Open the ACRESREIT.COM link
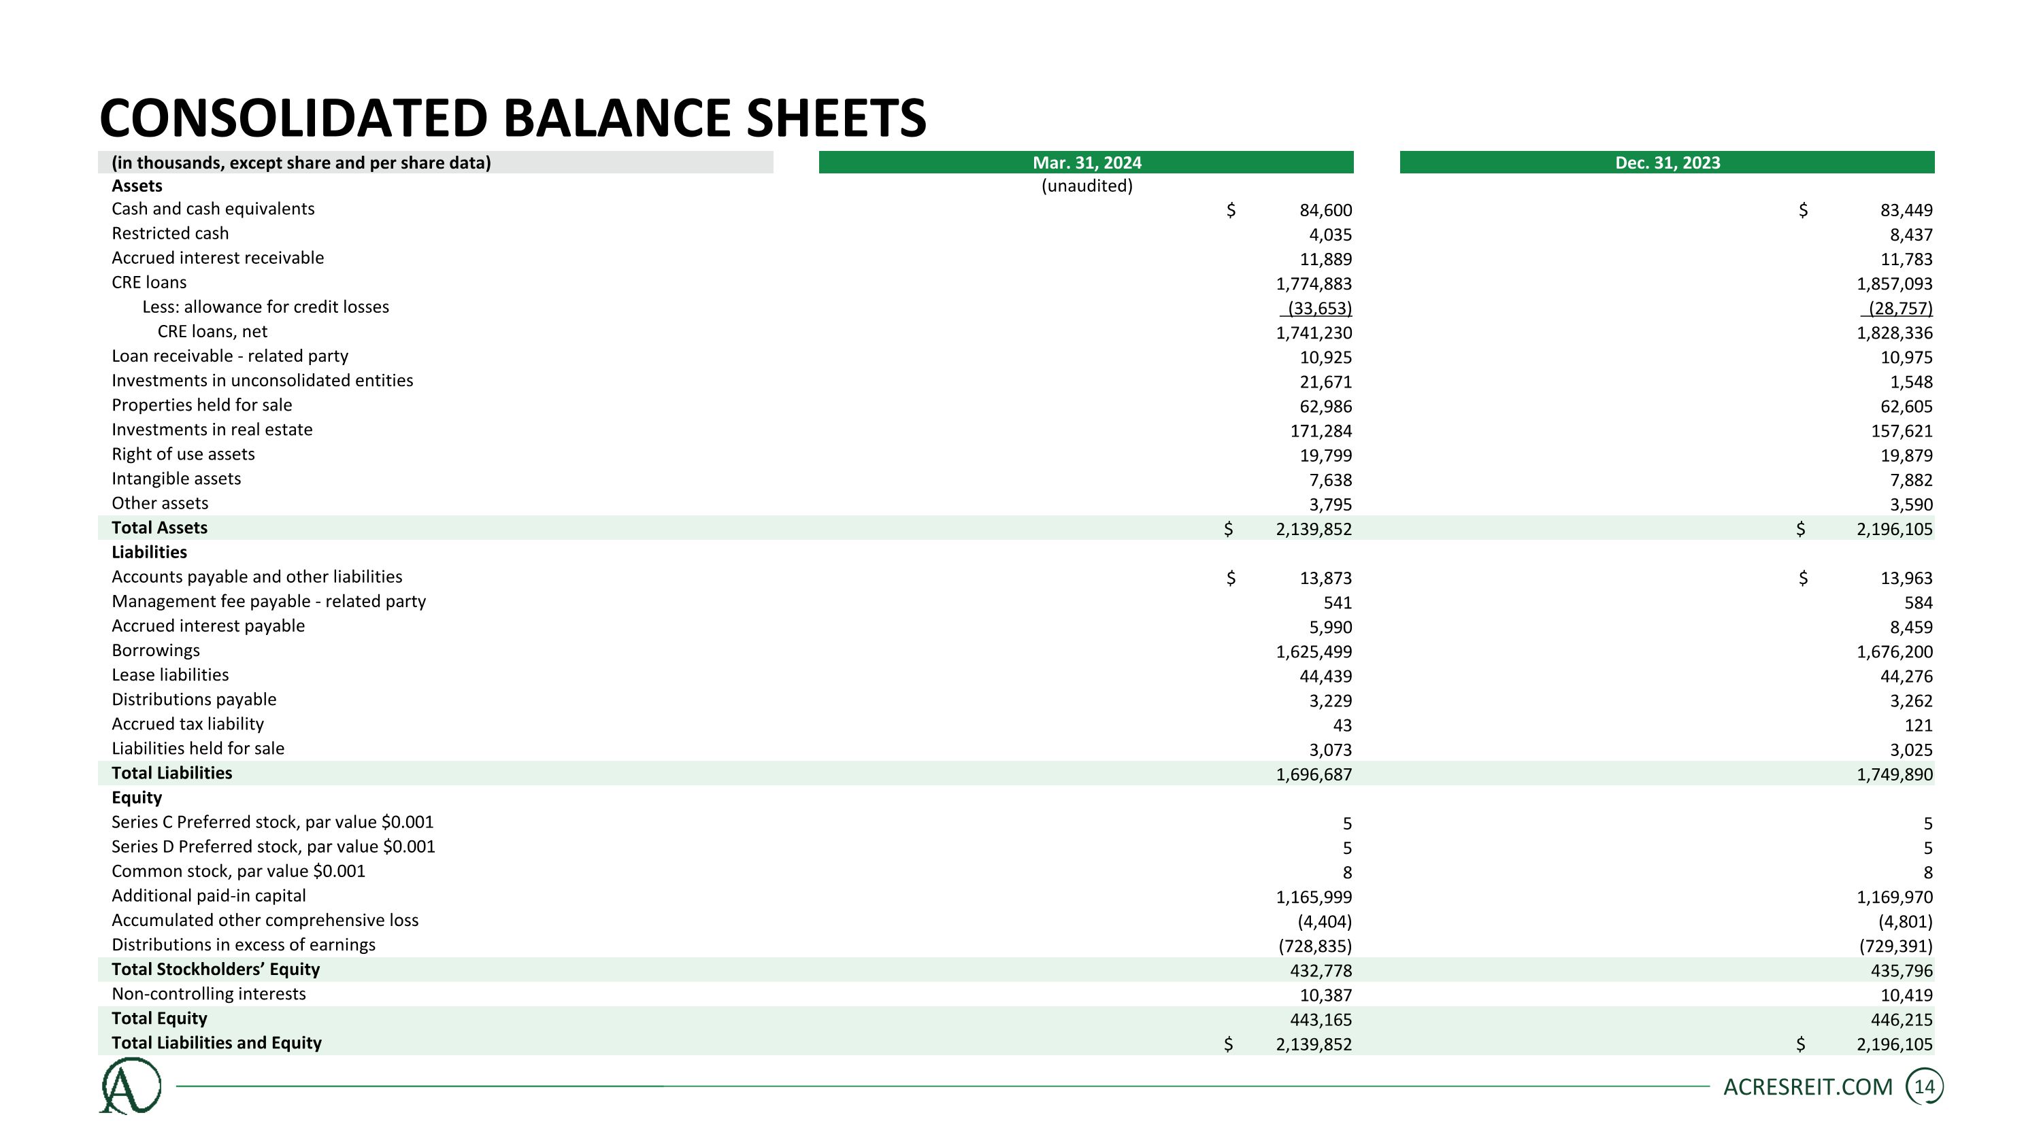Screen dimensions: 2041x1147 pos(1807,1087)
